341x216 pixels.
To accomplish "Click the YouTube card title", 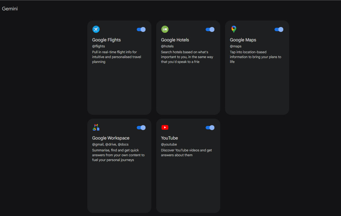I will coord(169,138).
